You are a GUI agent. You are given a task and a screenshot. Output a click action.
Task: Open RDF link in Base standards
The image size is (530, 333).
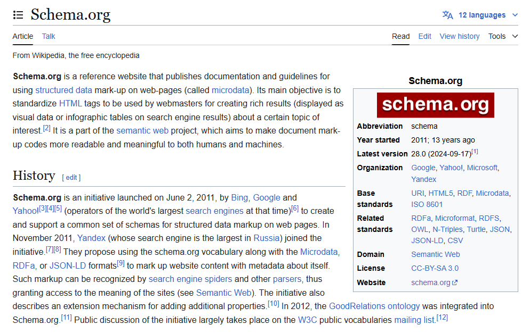[x=464, y=193]
